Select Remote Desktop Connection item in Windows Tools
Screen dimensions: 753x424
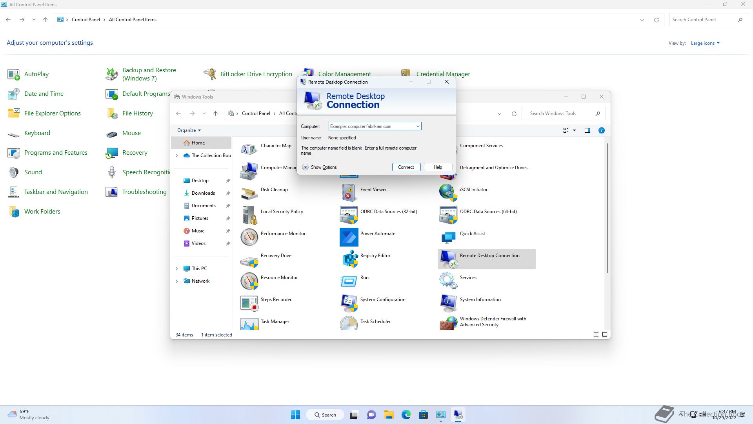[x=486, y=259]
